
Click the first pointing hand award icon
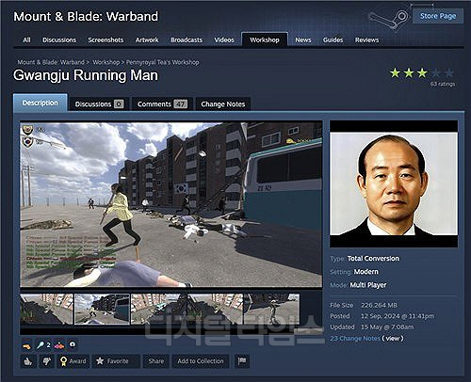27,345
